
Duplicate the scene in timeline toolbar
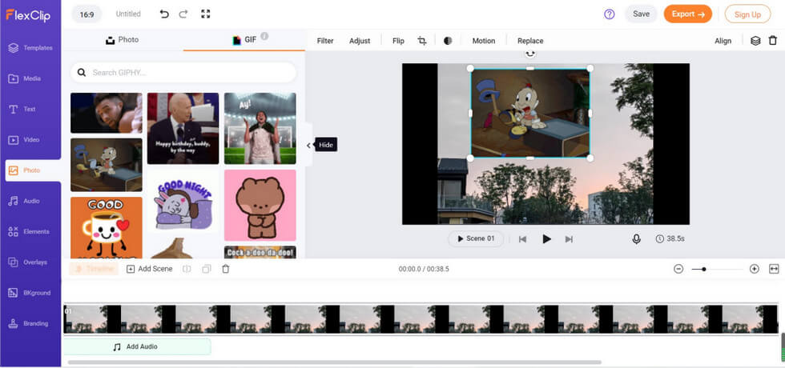point(207,269)
